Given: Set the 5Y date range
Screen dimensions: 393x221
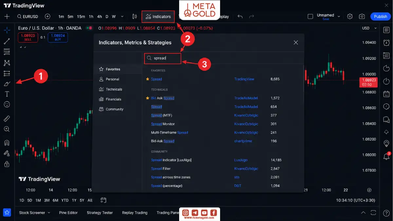Looking at the screenshot, I should point(82,200).
